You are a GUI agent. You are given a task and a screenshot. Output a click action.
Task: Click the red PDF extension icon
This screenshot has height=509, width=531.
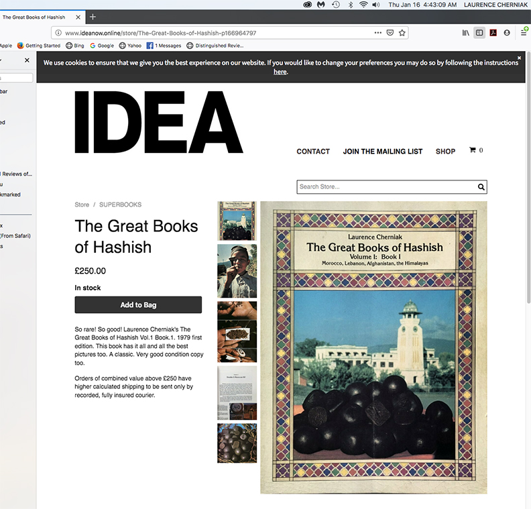493,33
